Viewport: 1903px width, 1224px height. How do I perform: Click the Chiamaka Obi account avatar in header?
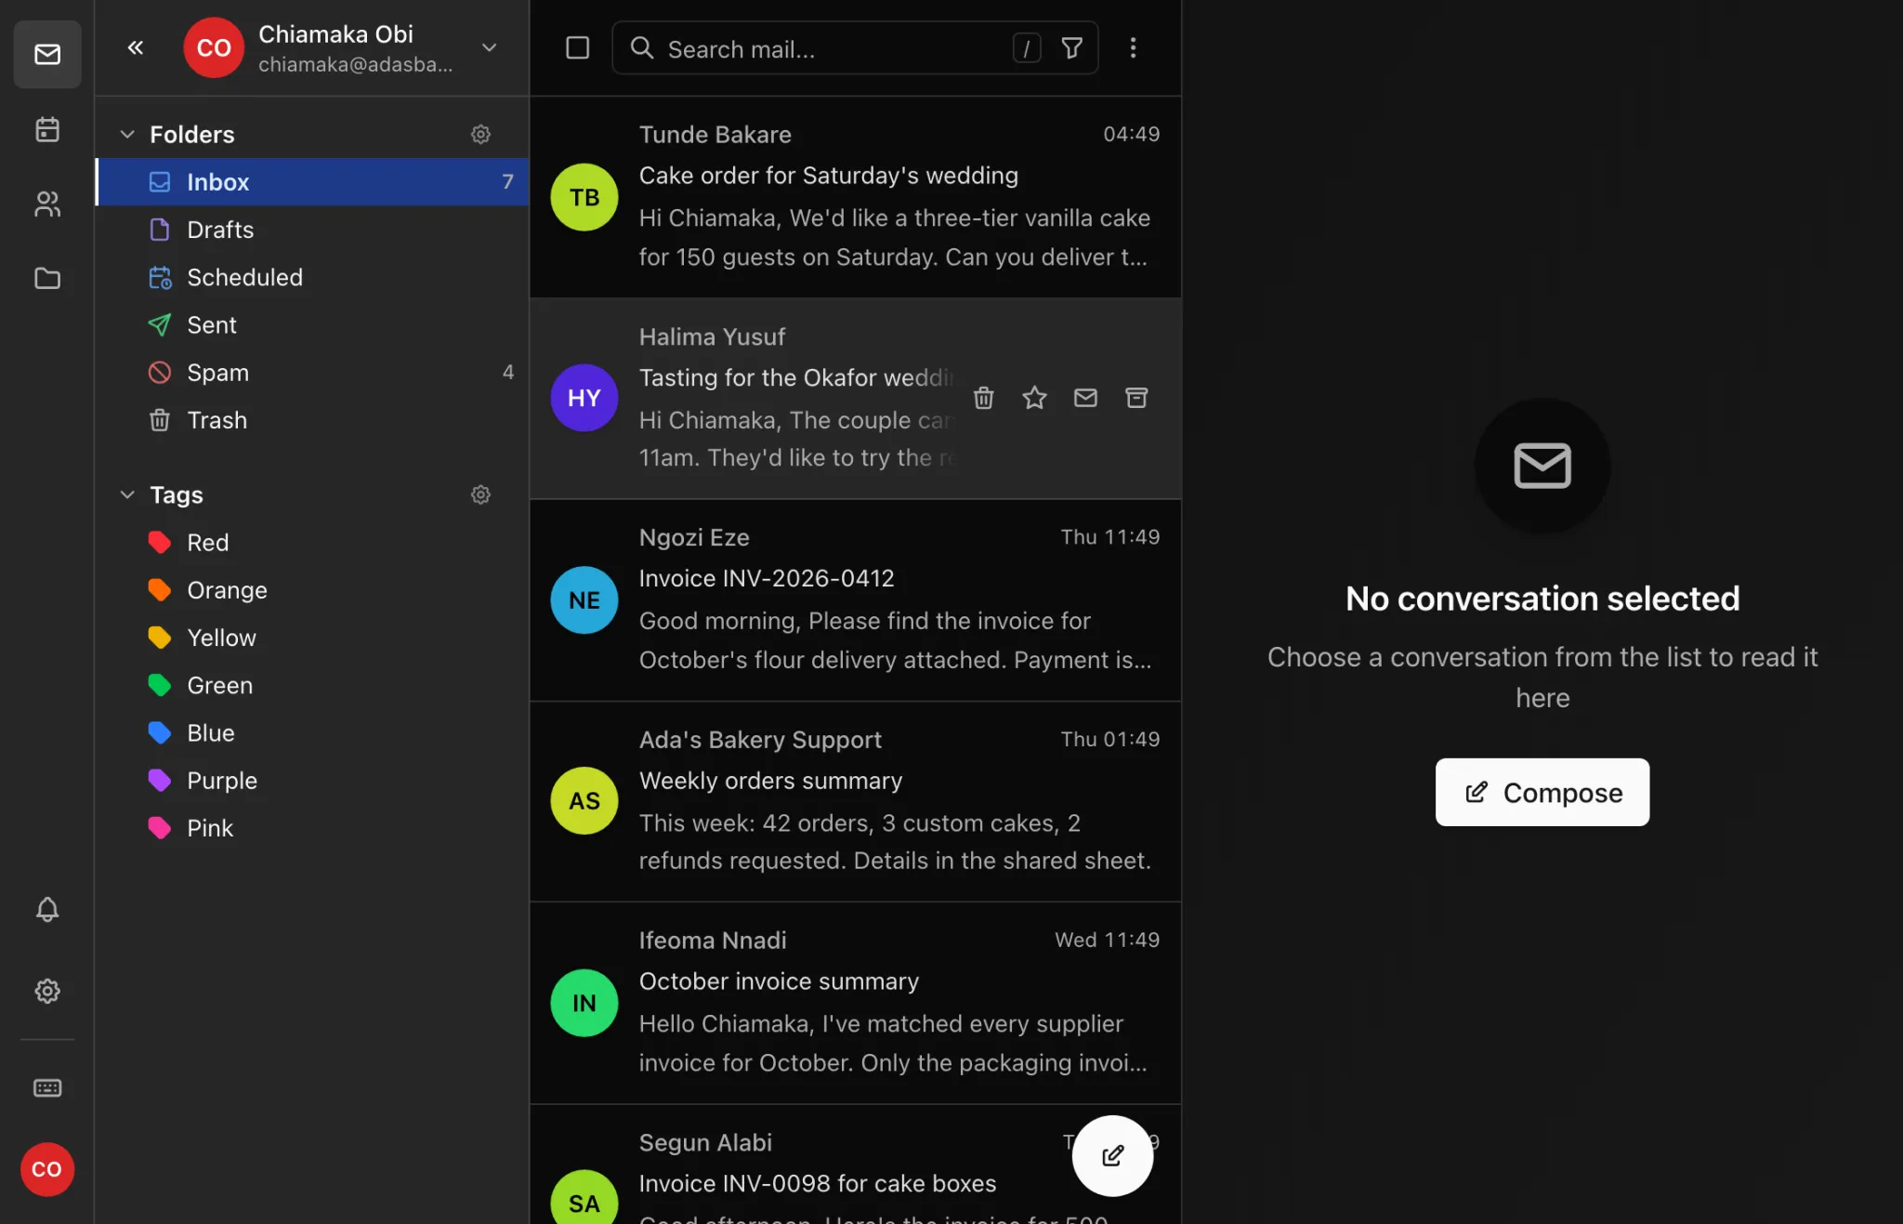214,47
